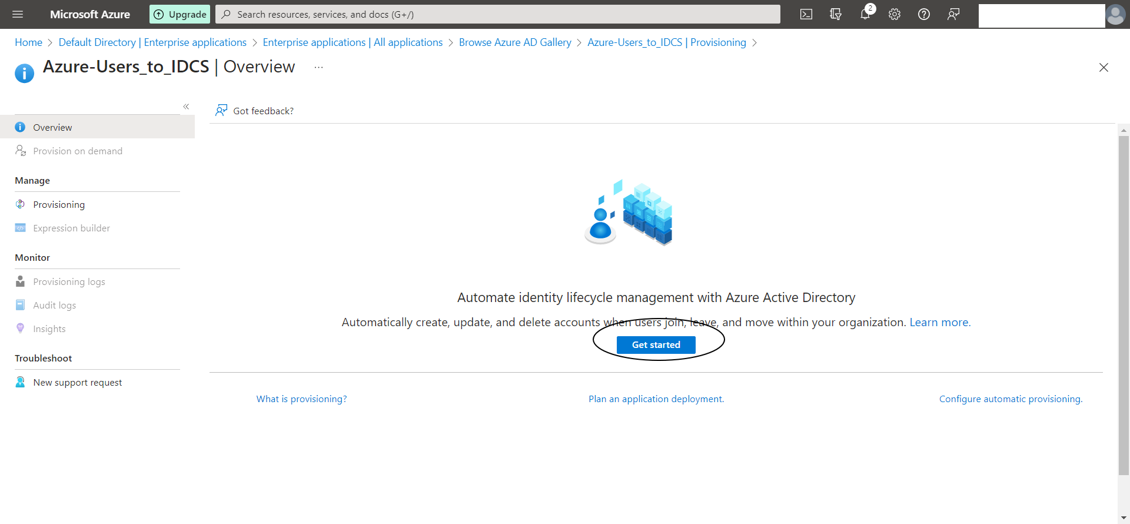The width and height of the screenshot is (1130, 524).
Task: Click Got feedback? link
Action: coord(263,111)
